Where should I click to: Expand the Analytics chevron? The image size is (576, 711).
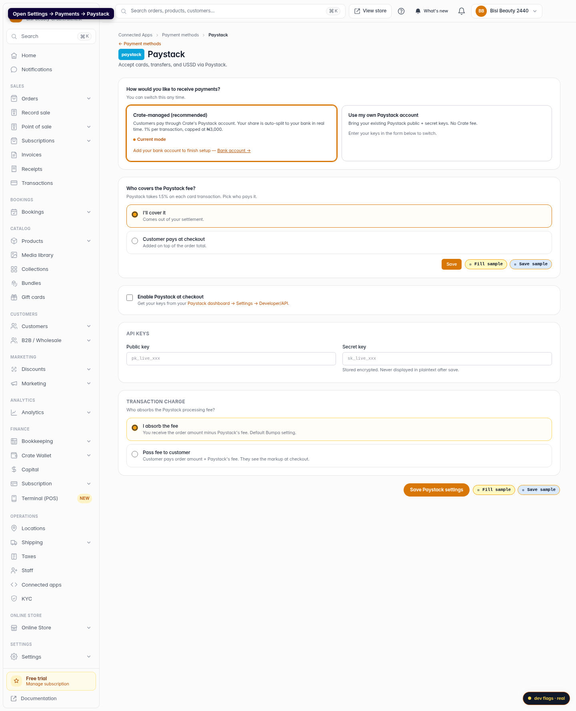point(89,413)
